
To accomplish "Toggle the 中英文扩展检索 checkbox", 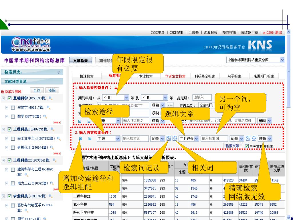I will tap(247, 146).
